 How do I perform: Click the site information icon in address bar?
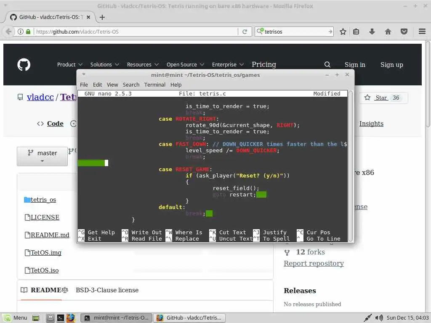(x=20, y=32)
